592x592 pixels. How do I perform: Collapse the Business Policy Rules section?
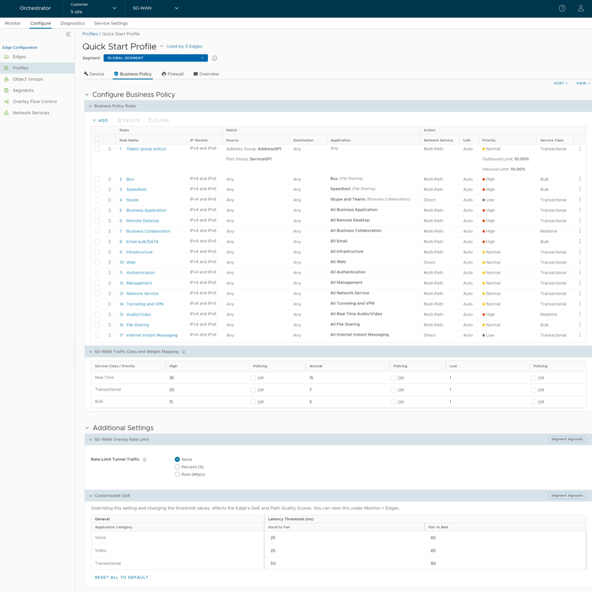(x=91, y=106)
